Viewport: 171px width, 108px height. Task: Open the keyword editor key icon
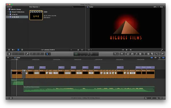[x=27, y=54]
